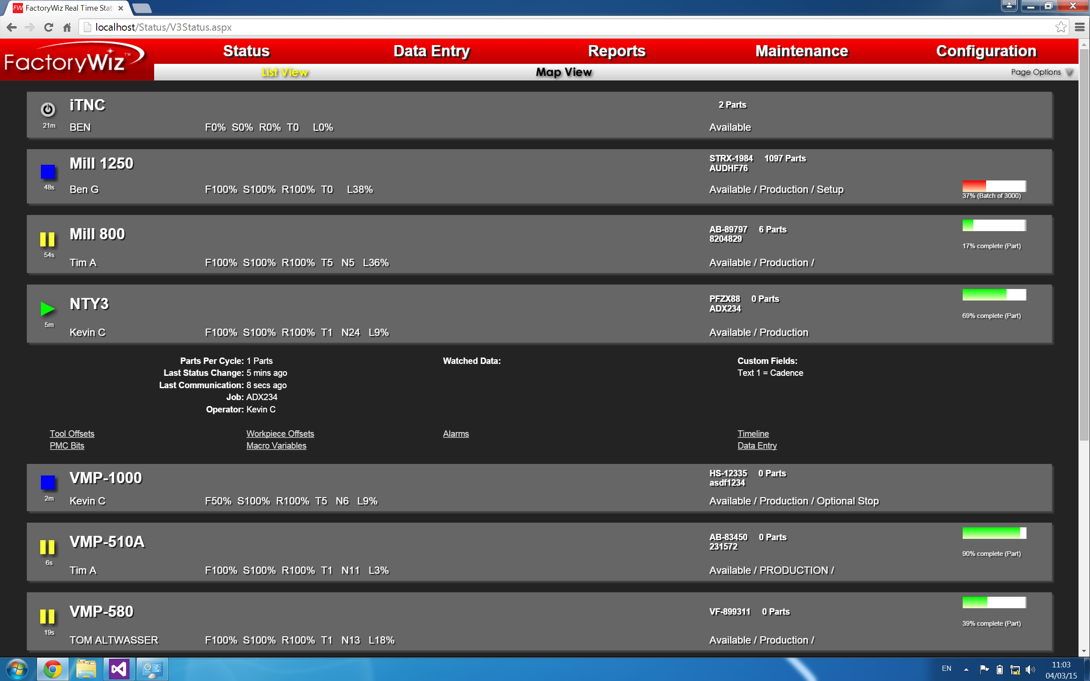Image resolution: width=1090 pixels, height=681 pixels.
Task: Open Chrome from the taskbar
Action: tap(53, 670)
